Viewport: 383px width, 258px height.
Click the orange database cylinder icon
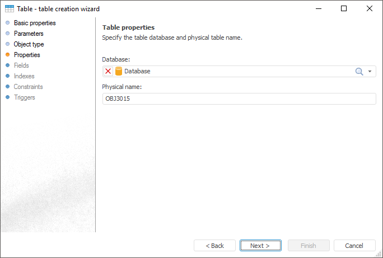tap(118, 71)
